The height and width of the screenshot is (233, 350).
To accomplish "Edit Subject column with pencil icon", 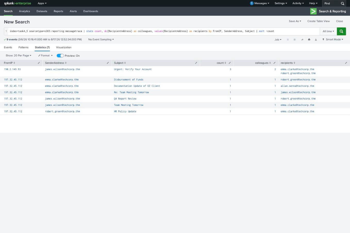I will click(x=196, y=63).
